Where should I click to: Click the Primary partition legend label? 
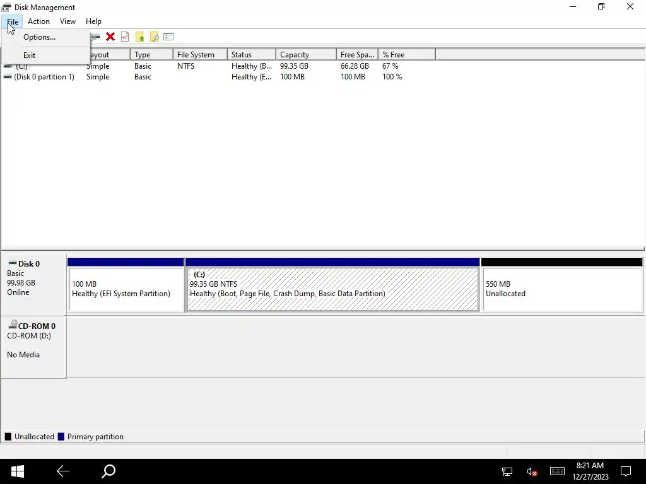tap(96, 437)
